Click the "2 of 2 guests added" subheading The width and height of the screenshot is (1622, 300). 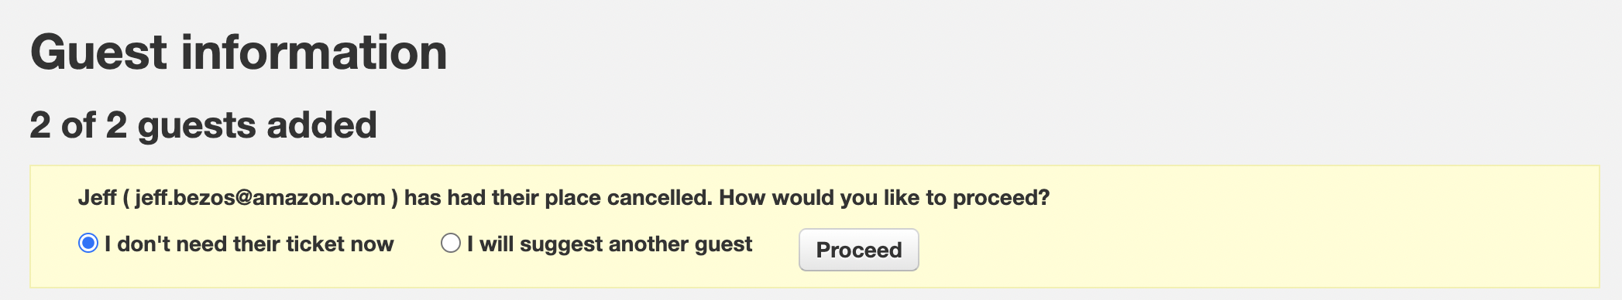(203, 125)
